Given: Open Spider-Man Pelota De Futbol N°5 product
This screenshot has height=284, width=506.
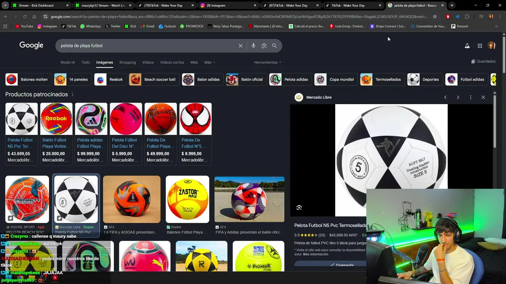Looking at the screenshot, I should [195, 133].
